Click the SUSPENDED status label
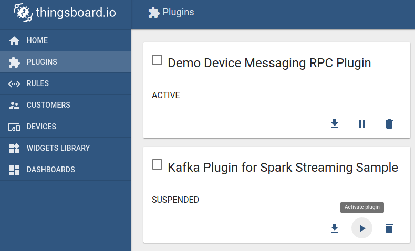The height and width of the screenshot is (251, 415). coord(175,200)
